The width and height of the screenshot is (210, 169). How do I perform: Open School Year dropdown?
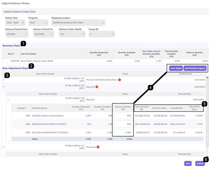click(x=15, y=23)
